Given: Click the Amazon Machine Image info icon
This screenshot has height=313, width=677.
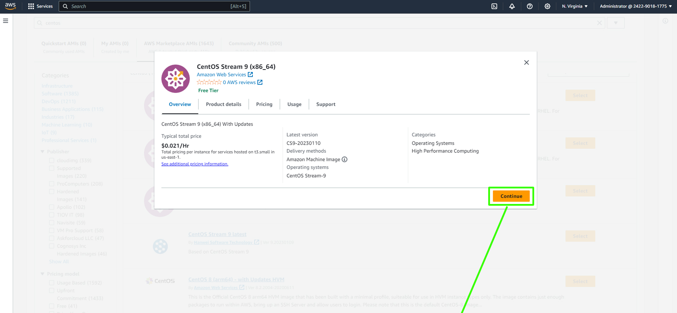Looking at the screenshot, I should 345,159.
